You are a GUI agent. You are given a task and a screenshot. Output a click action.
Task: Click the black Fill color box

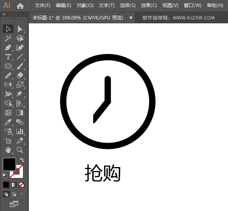9,164
